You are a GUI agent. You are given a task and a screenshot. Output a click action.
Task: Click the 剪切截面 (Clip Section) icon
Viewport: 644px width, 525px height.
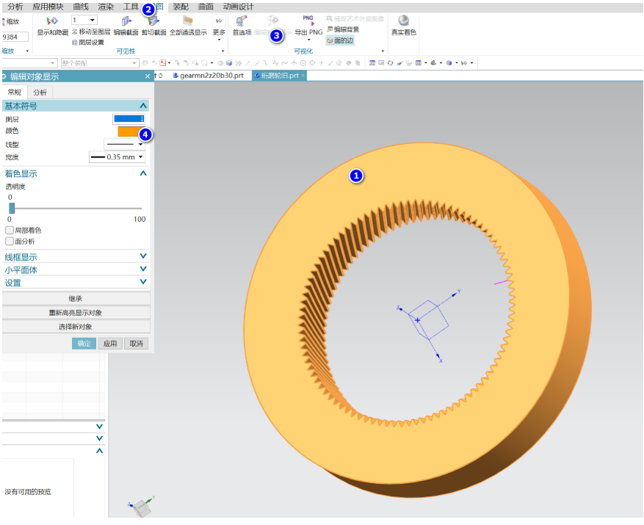(x=153, y=22)
